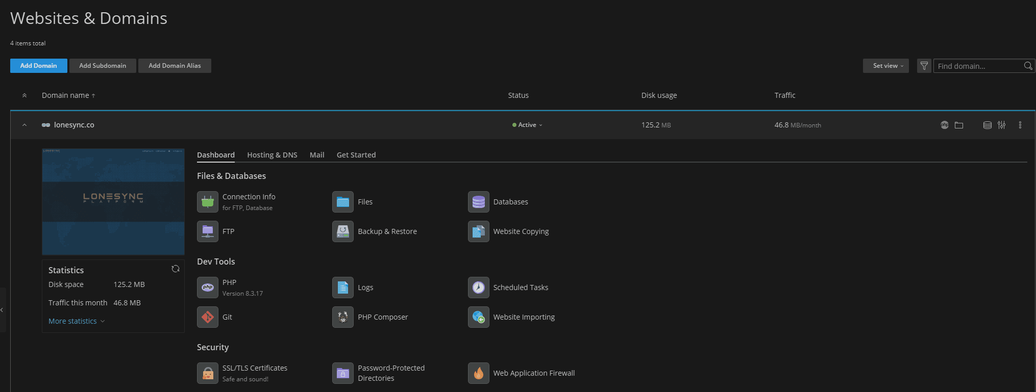Open the Set view dropdown
Image resolution: width=1036 pixels, height=392 pixels.
click(885, 66)
